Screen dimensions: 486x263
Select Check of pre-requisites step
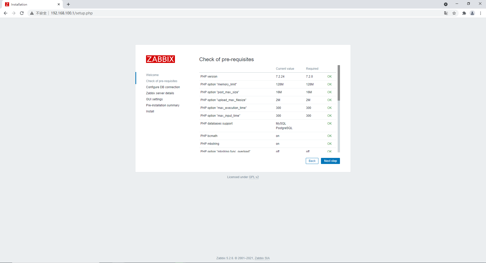pyautogui.click(x=162, y=81)
